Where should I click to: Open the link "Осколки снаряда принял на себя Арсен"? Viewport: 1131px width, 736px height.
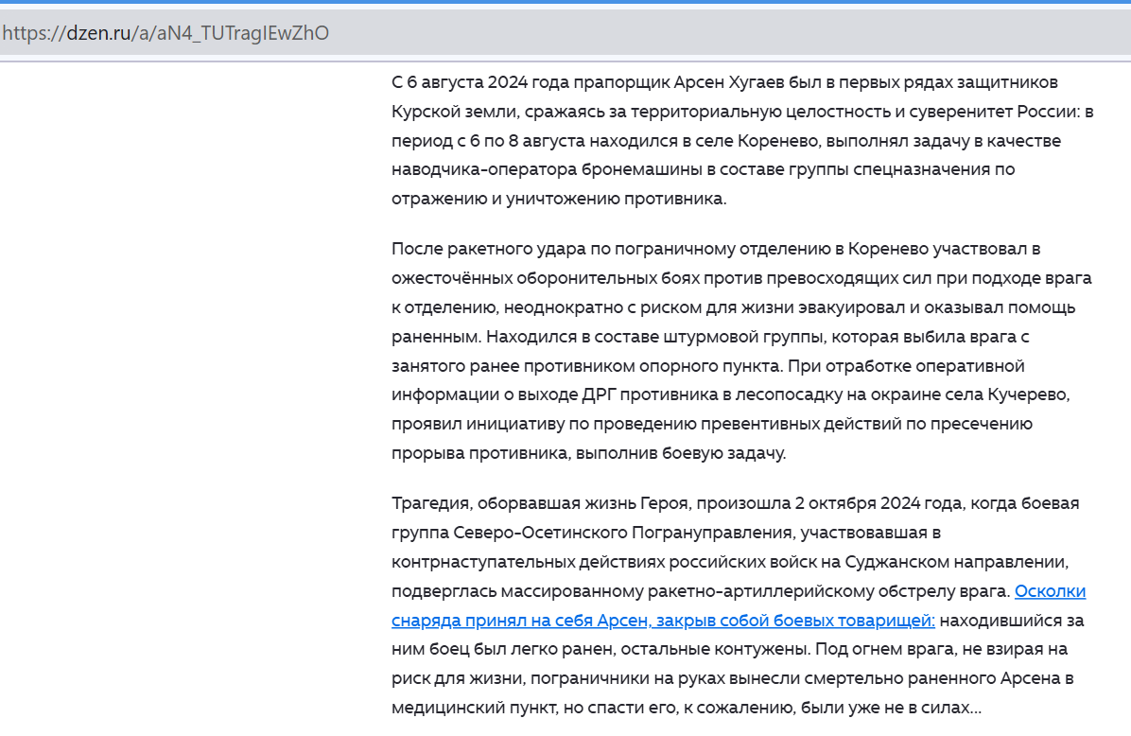point(1050,592)
